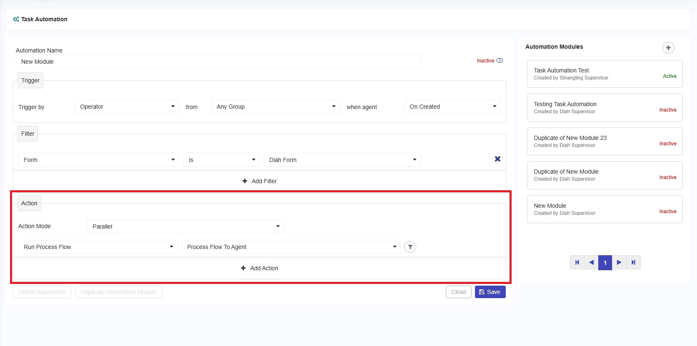Click Add Action to add another action
Image resolution: width=697 pixels, height=346 pixels.
coord(259,268)
